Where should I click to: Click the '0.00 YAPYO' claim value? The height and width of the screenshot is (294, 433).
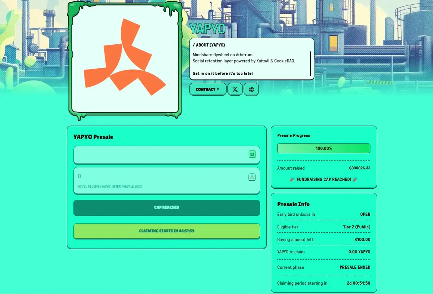pyautogui.click(x=359, y=252)
